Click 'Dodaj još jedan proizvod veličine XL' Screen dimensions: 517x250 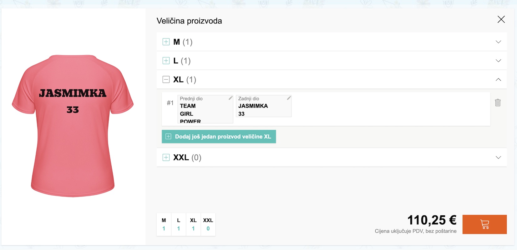tap(219, 137)
